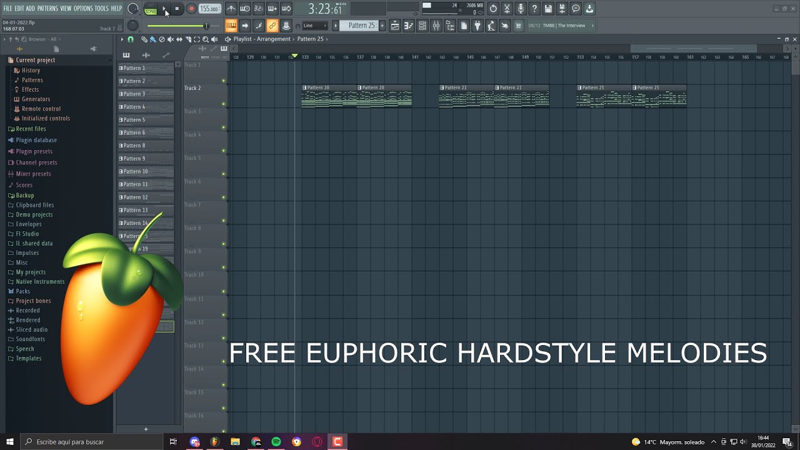Click the save project floppy disk icon
Image resolution: width=800 pixels, height=450 pixels.
coord(548,9)
